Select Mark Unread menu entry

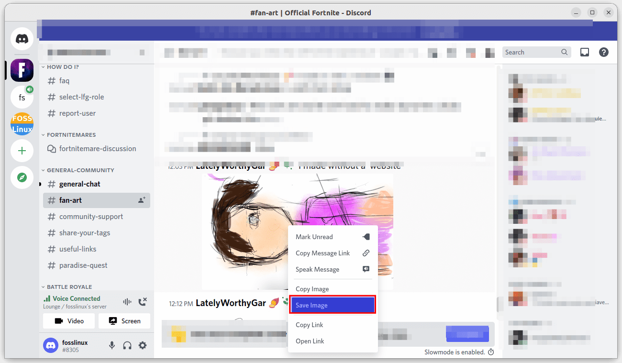333,237
